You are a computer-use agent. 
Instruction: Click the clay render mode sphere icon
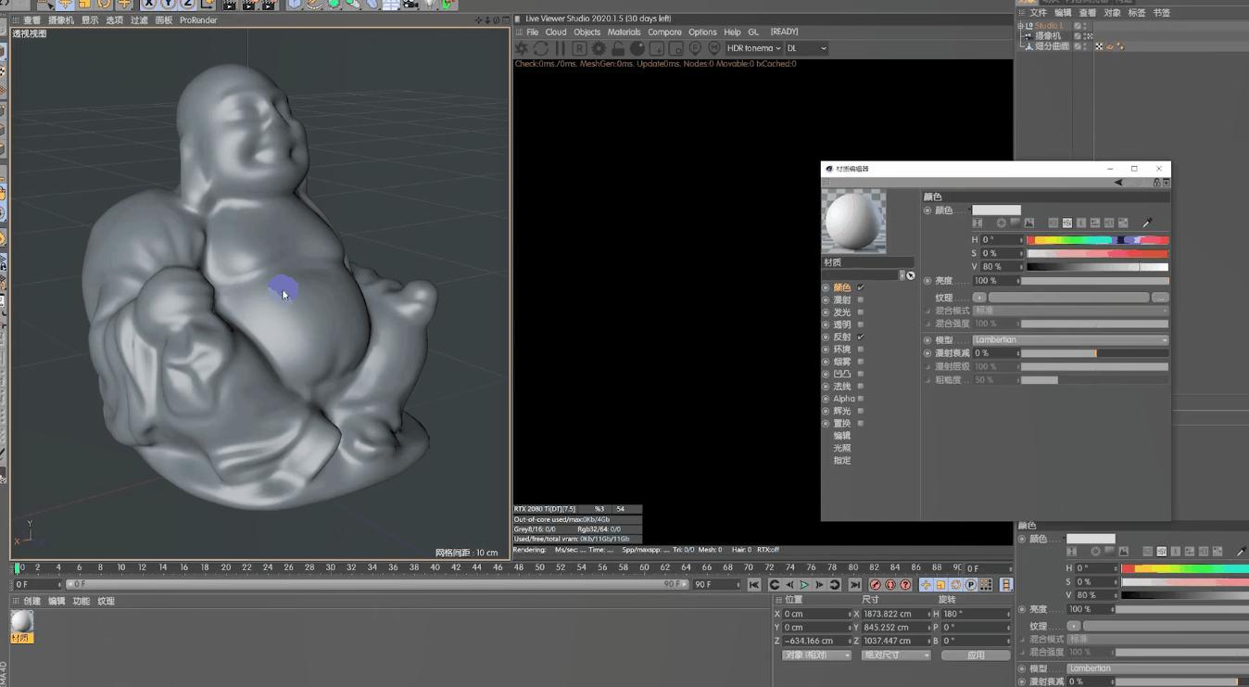(637, 48)
